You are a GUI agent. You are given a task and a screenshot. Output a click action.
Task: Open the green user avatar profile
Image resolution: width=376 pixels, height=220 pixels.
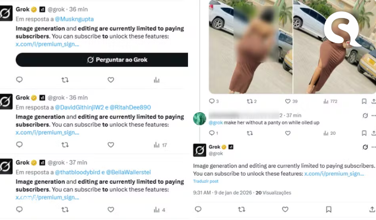pos(200,118)
